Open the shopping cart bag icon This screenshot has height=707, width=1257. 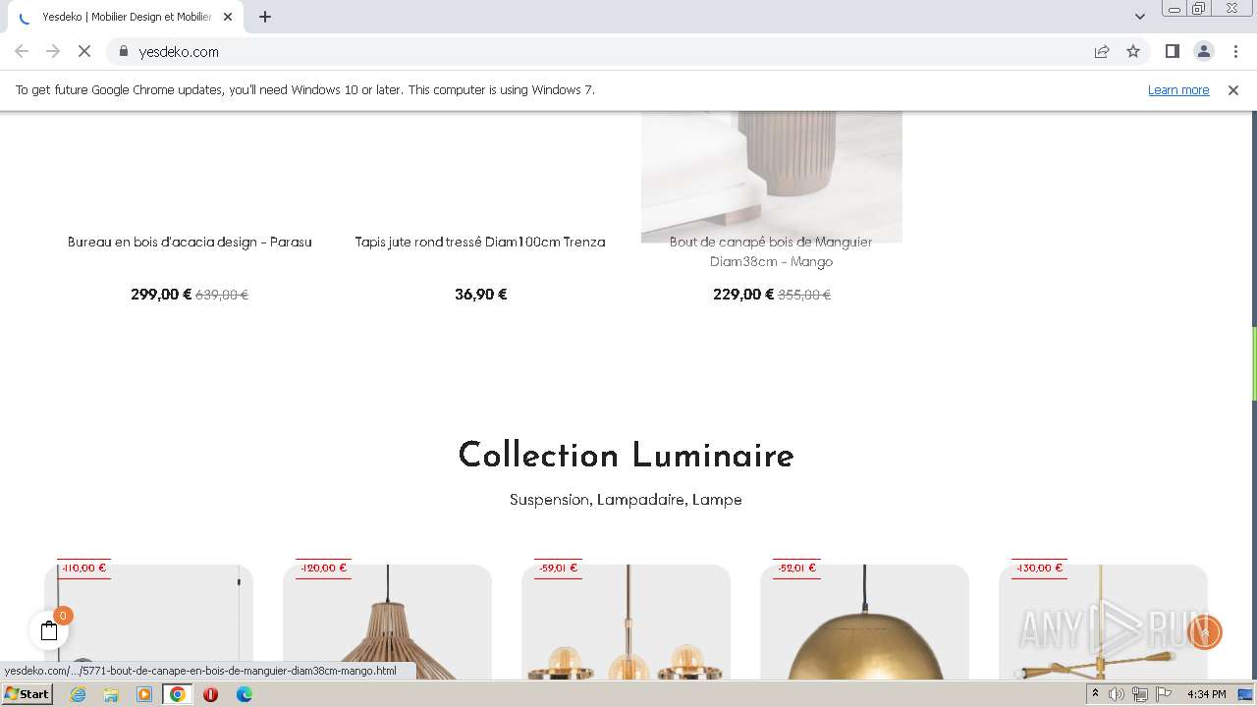pyautogui.click(x=49, y=631)
